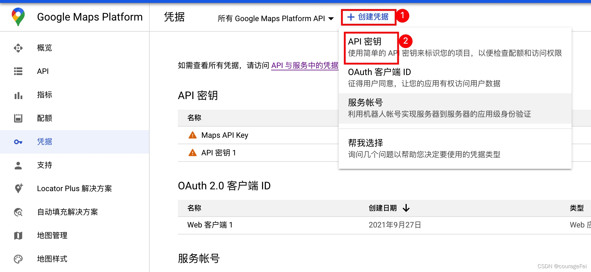Click the 指标 bar chart icon
591x272 pixels.
coord(18,95)
